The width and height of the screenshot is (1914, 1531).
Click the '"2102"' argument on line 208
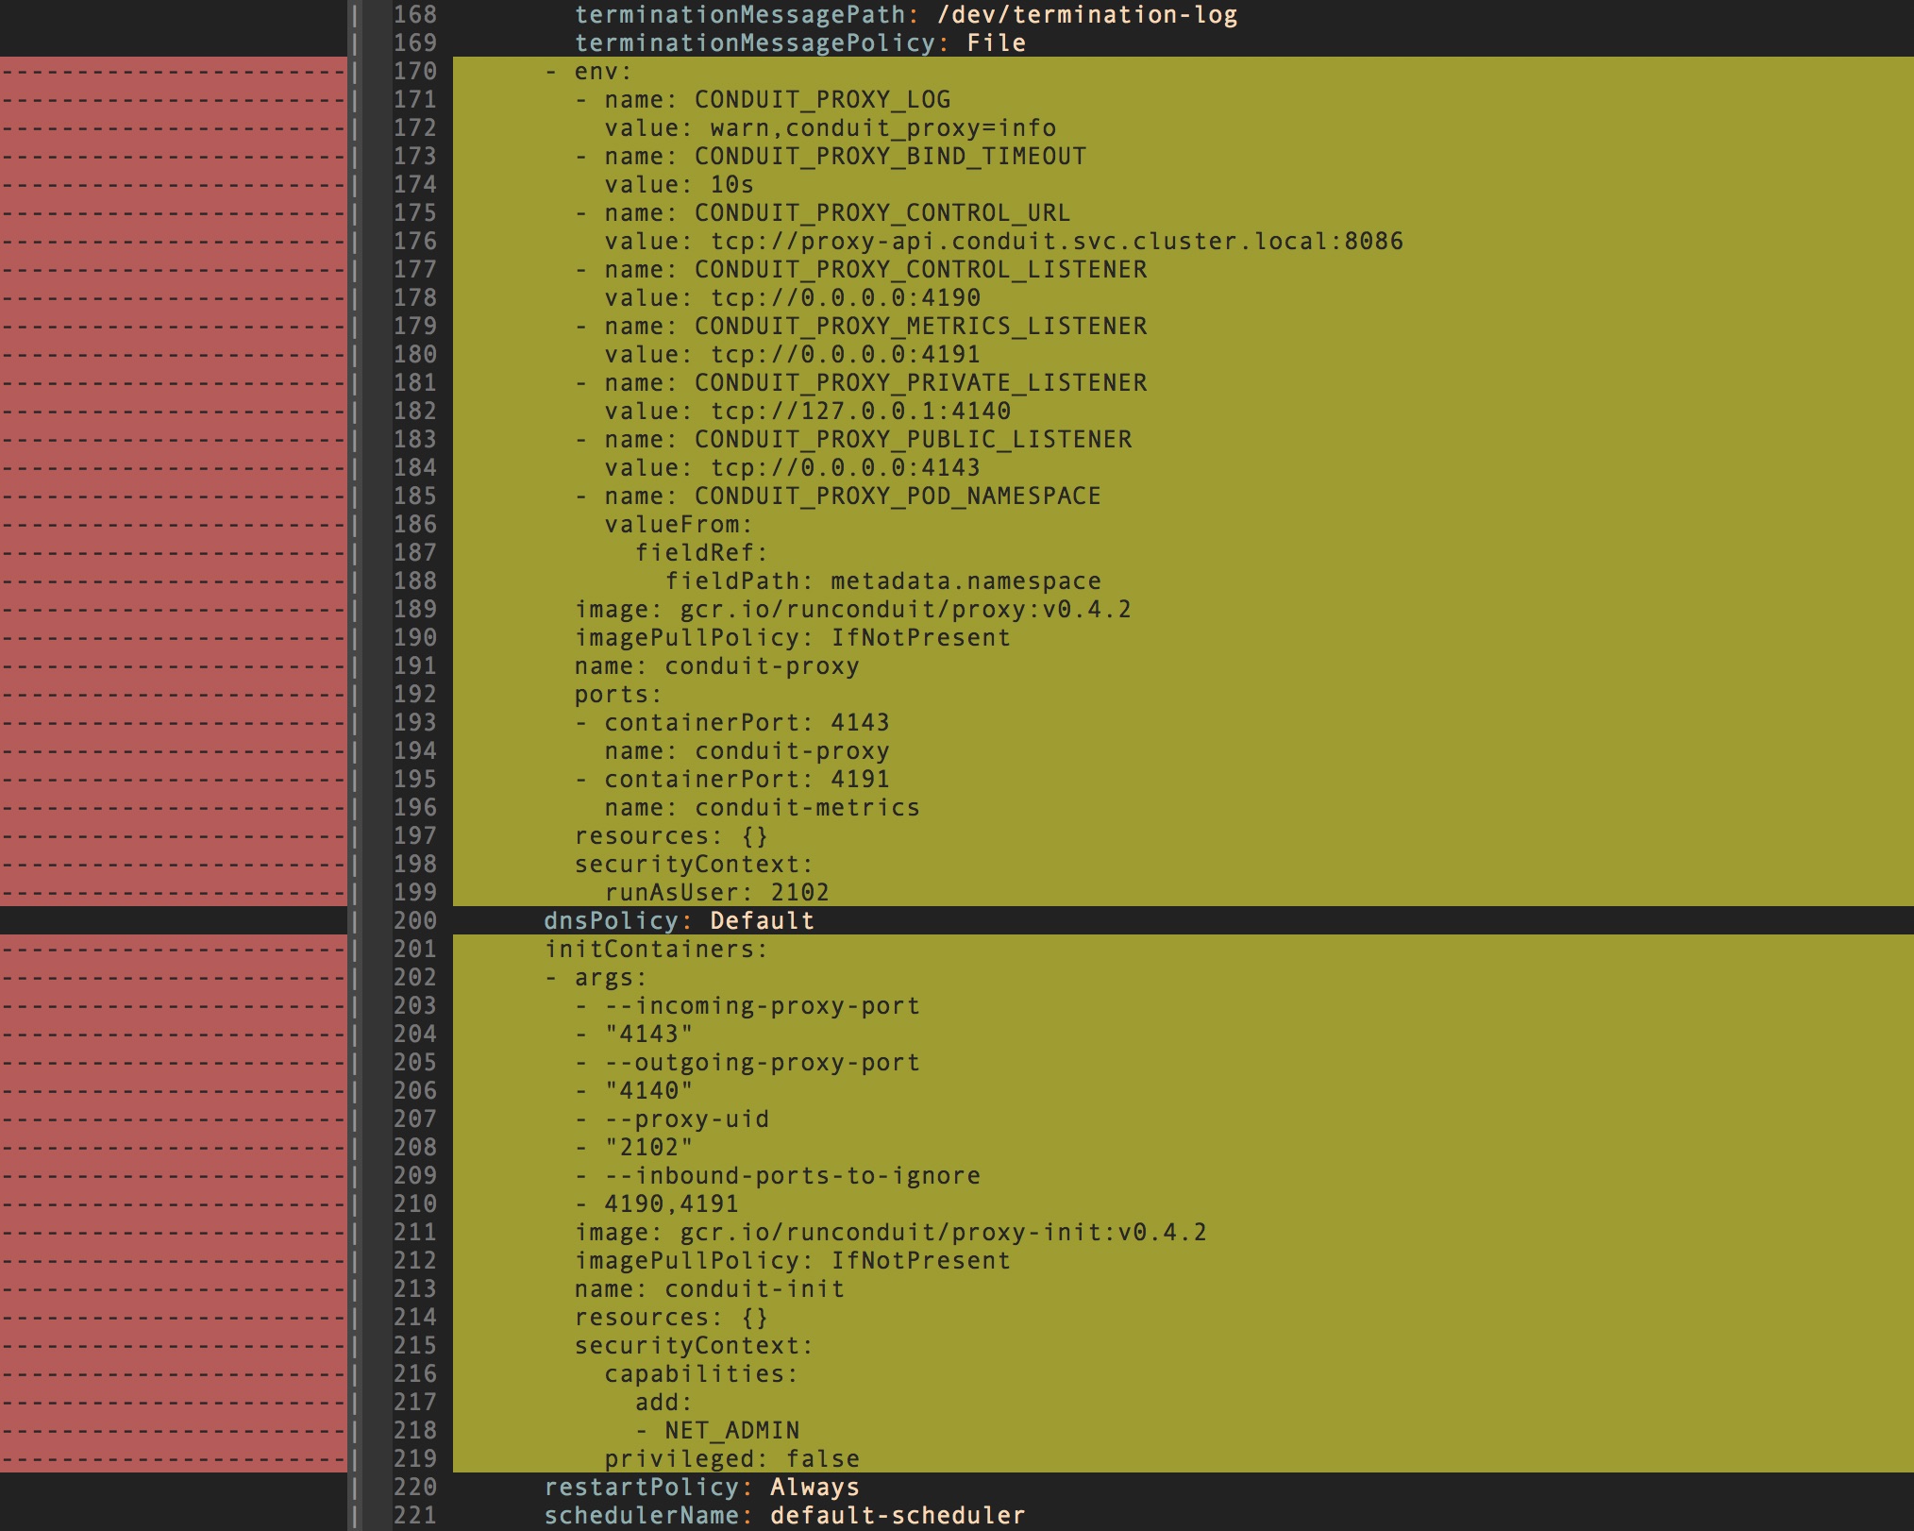[x=649, y=1148]
